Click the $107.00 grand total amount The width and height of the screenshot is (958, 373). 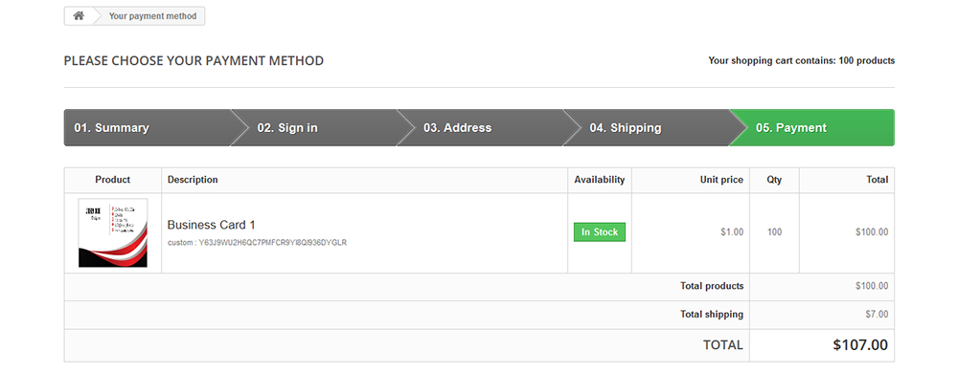click(860, 345)
